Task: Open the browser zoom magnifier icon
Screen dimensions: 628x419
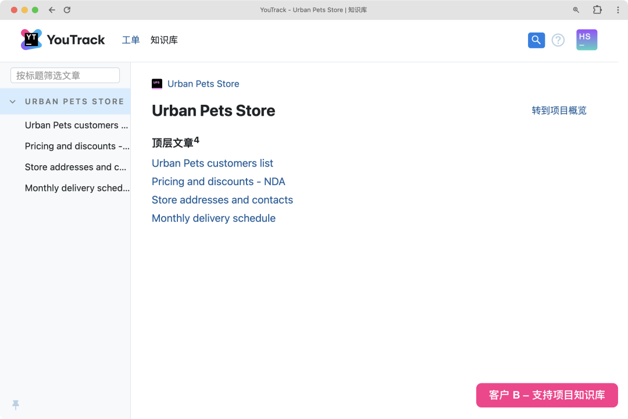Action: tap(576, 10)
